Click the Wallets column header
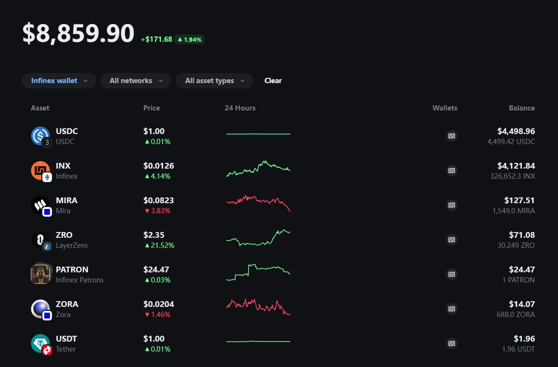 [x=445, y=108]
